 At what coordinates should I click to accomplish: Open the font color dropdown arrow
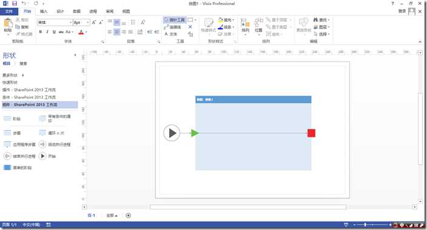(86, 32)
